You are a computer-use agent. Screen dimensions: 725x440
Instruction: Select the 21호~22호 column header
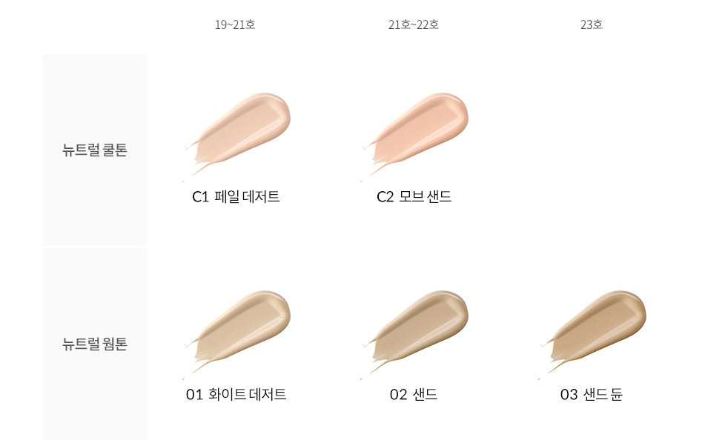tap(414, 24)
